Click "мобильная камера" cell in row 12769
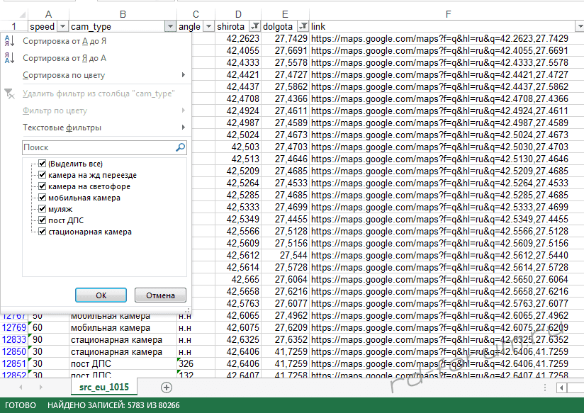This screenshot has width=584, height=413. tap(123, 328)
